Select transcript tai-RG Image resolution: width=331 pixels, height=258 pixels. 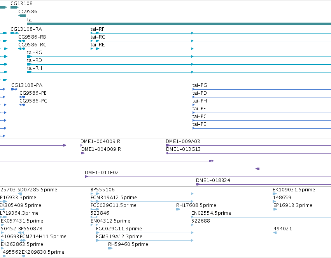[x=34, y=53]
